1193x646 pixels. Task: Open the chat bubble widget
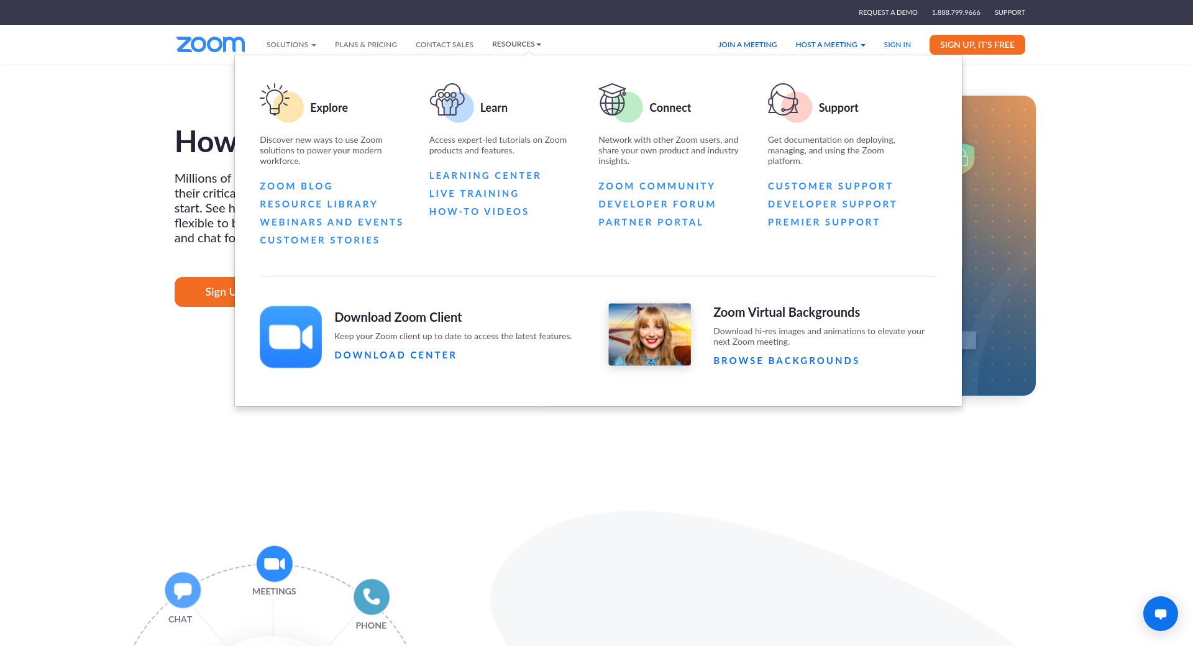1160,614
